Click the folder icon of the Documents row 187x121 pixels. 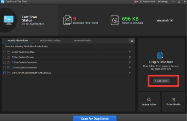(x=8, y=62)
